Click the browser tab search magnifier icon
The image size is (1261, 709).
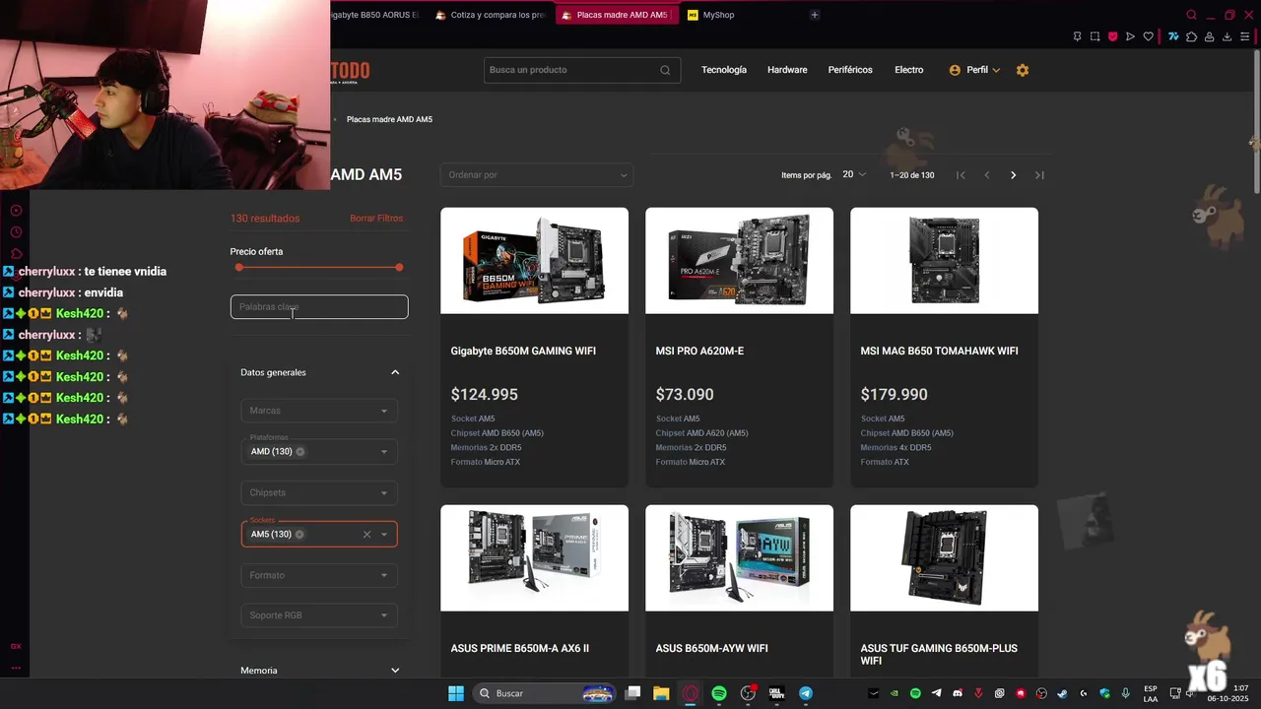tap(1191, 15)
